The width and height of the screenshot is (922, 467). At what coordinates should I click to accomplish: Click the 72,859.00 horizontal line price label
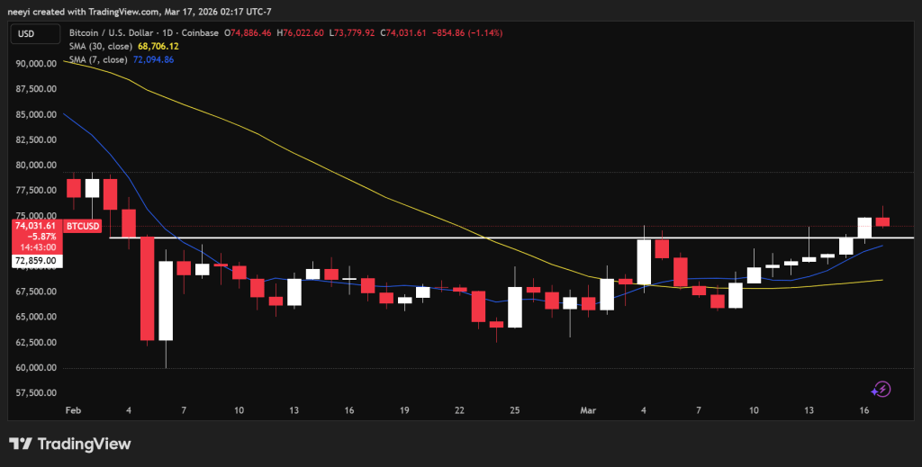(36, 261)
